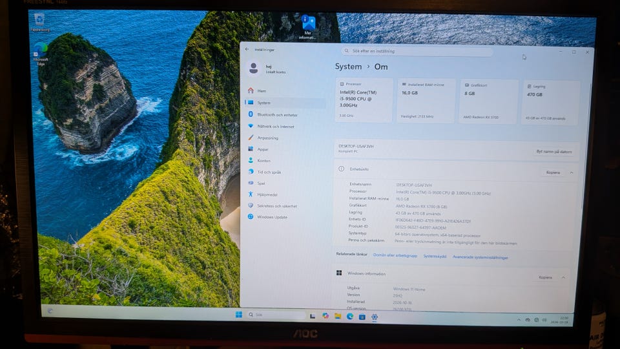Viewport: 620px width, 349px height.
Task: Open the Grafikkort info card
Action: tap(488, 101)
